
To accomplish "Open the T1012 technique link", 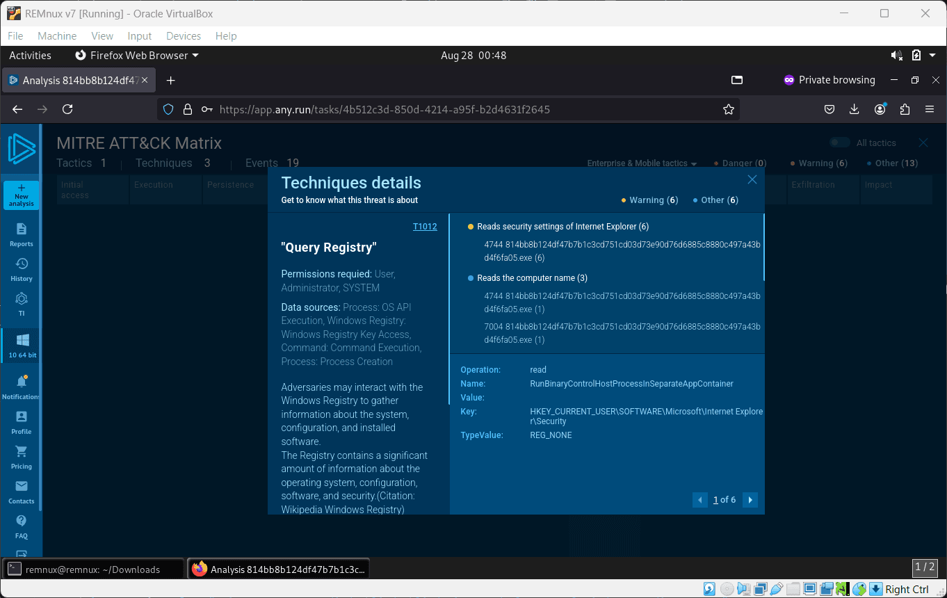I will 425,227.
